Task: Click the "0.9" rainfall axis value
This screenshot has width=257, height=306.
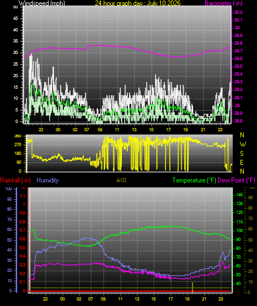Action: point(23,213)
